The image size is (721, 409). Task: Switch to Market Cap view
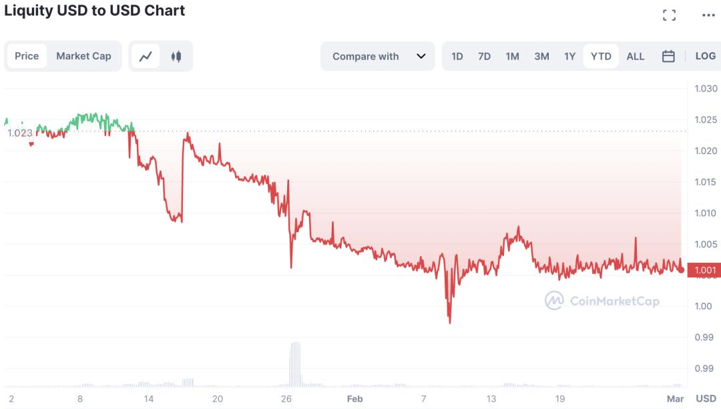point(83,56)
